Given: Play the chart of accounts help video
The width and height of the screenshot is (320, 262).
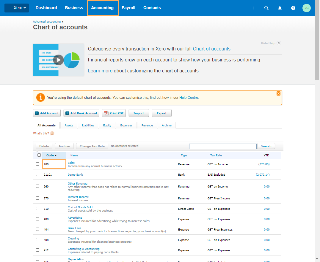Looking at the screenshot, I should tap(59, 60).
